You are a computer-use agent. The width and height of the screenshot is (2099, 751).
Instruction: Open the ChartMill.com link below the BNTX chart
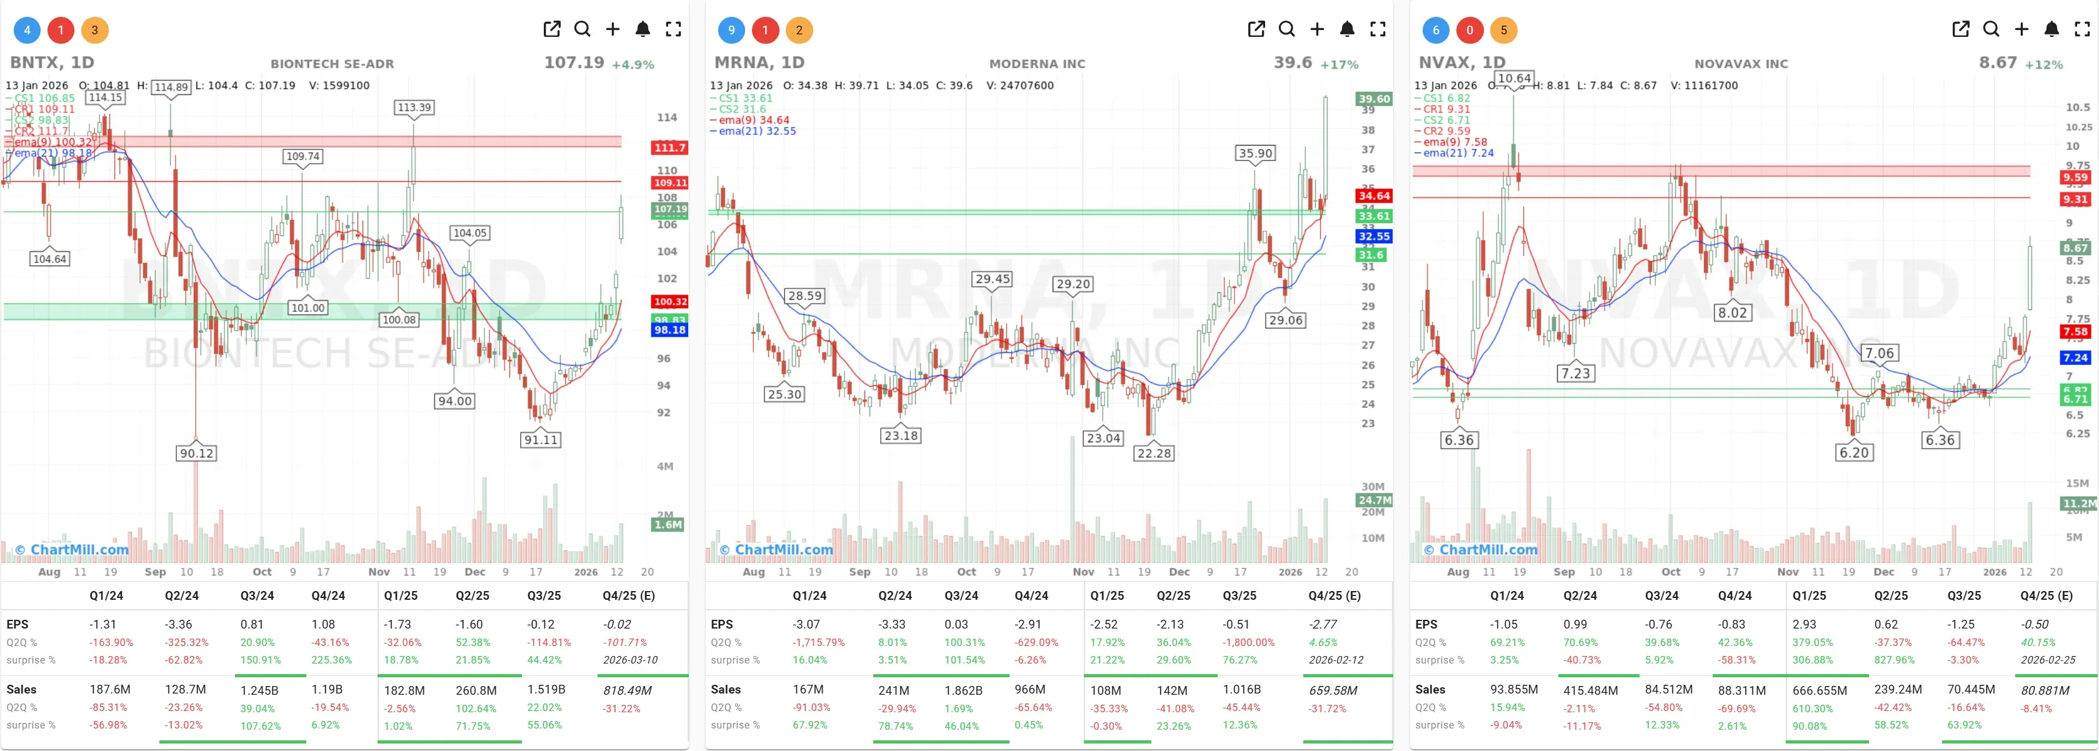click(x=70, y=550)
